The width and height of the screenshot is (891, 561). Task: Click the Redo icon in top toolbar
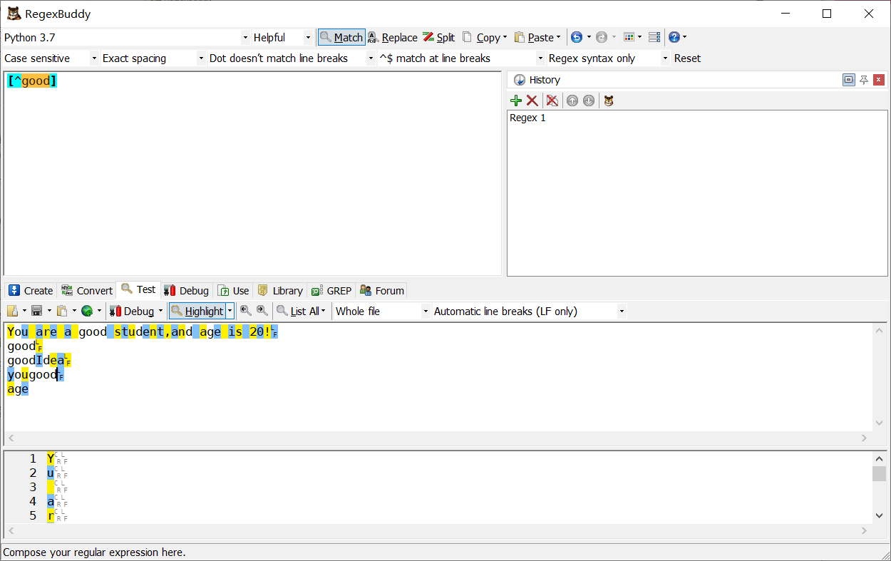[x=602, y=37]
